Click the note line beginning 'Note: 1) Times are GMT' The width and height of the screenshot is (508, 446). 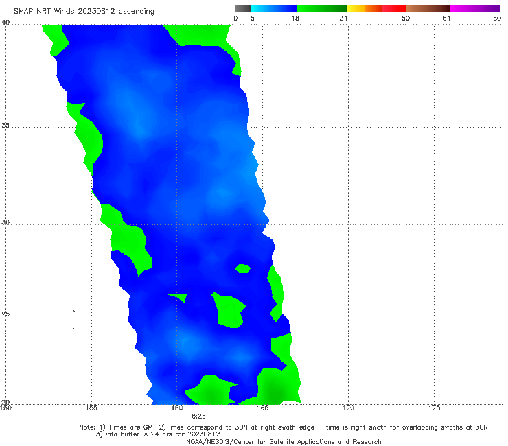(284, 427)
